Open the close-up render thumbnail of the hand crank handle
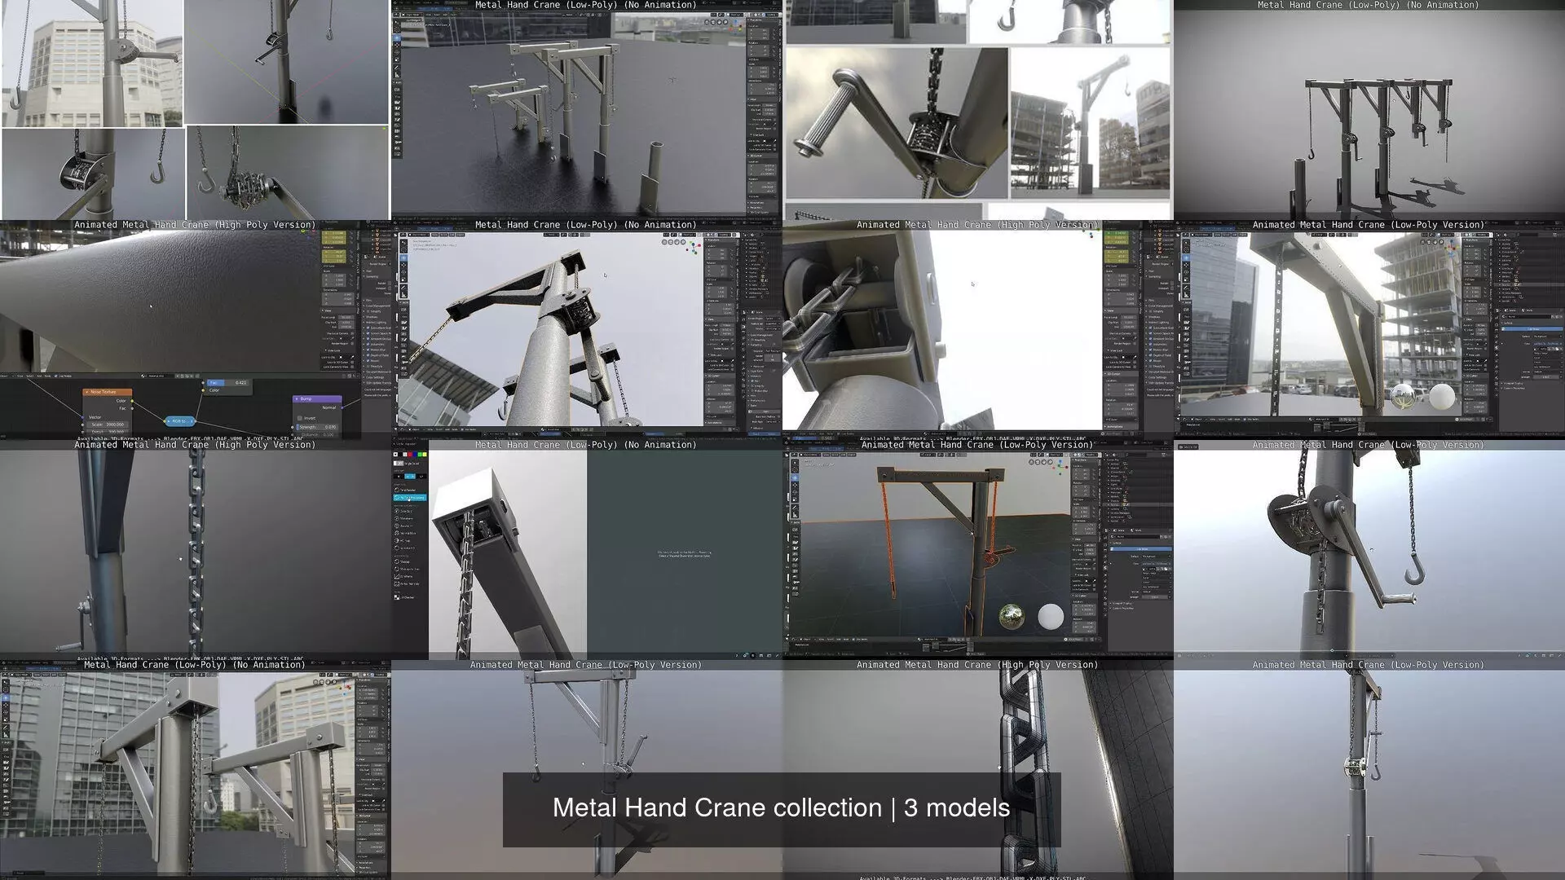 click(x=897, y=122)
